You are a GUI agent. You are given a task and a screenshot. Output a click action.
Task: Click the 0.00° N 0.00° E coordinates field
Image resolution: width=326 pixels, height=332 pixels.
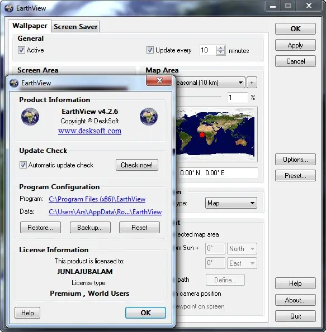[x=217, y=173]
